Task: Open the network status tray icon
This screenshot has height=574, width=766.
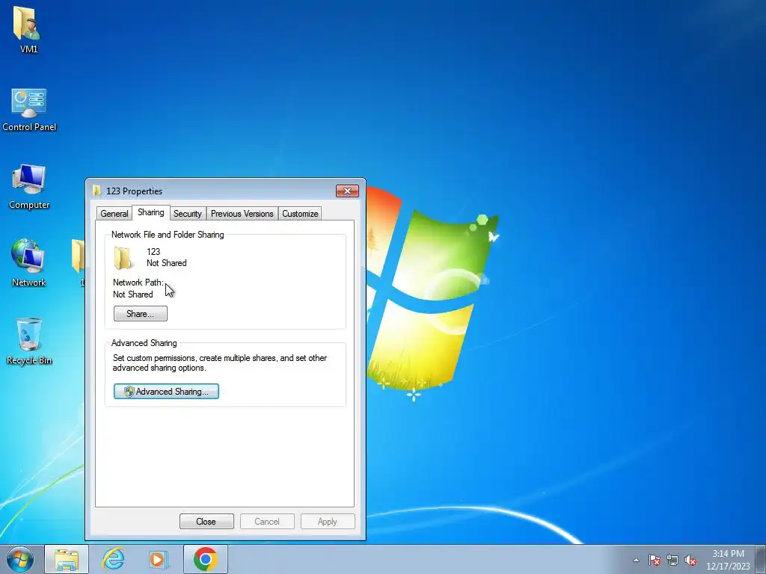Action: [x=672, y=560]
